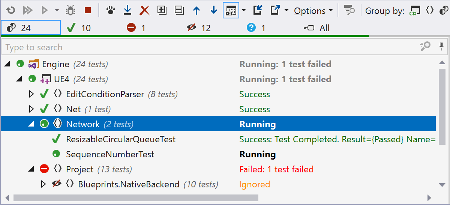Collapse all nodes with the minus-box icon

[179, 11]
